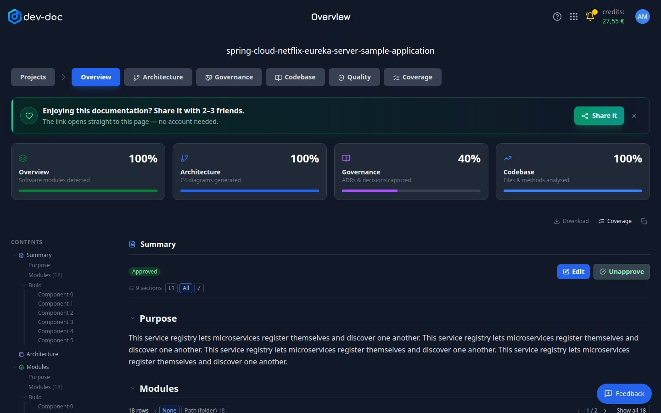Viewport: 661px width, 413px height.
Task: Go to next page of module rows
Action: [605, 410]
